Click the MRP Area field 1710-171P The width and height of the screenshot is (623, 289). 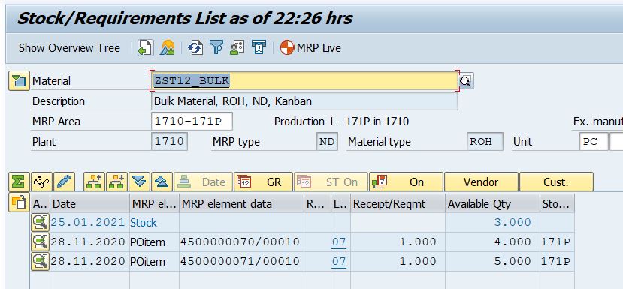point(192,122)
